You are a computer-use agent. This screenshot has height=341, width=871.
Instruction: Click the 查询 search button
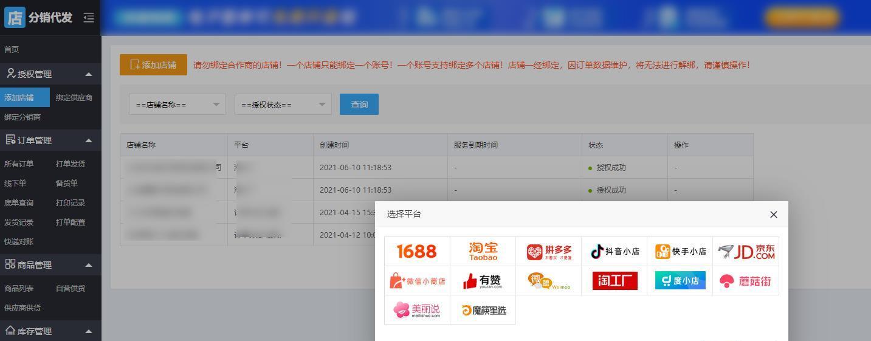359,105
